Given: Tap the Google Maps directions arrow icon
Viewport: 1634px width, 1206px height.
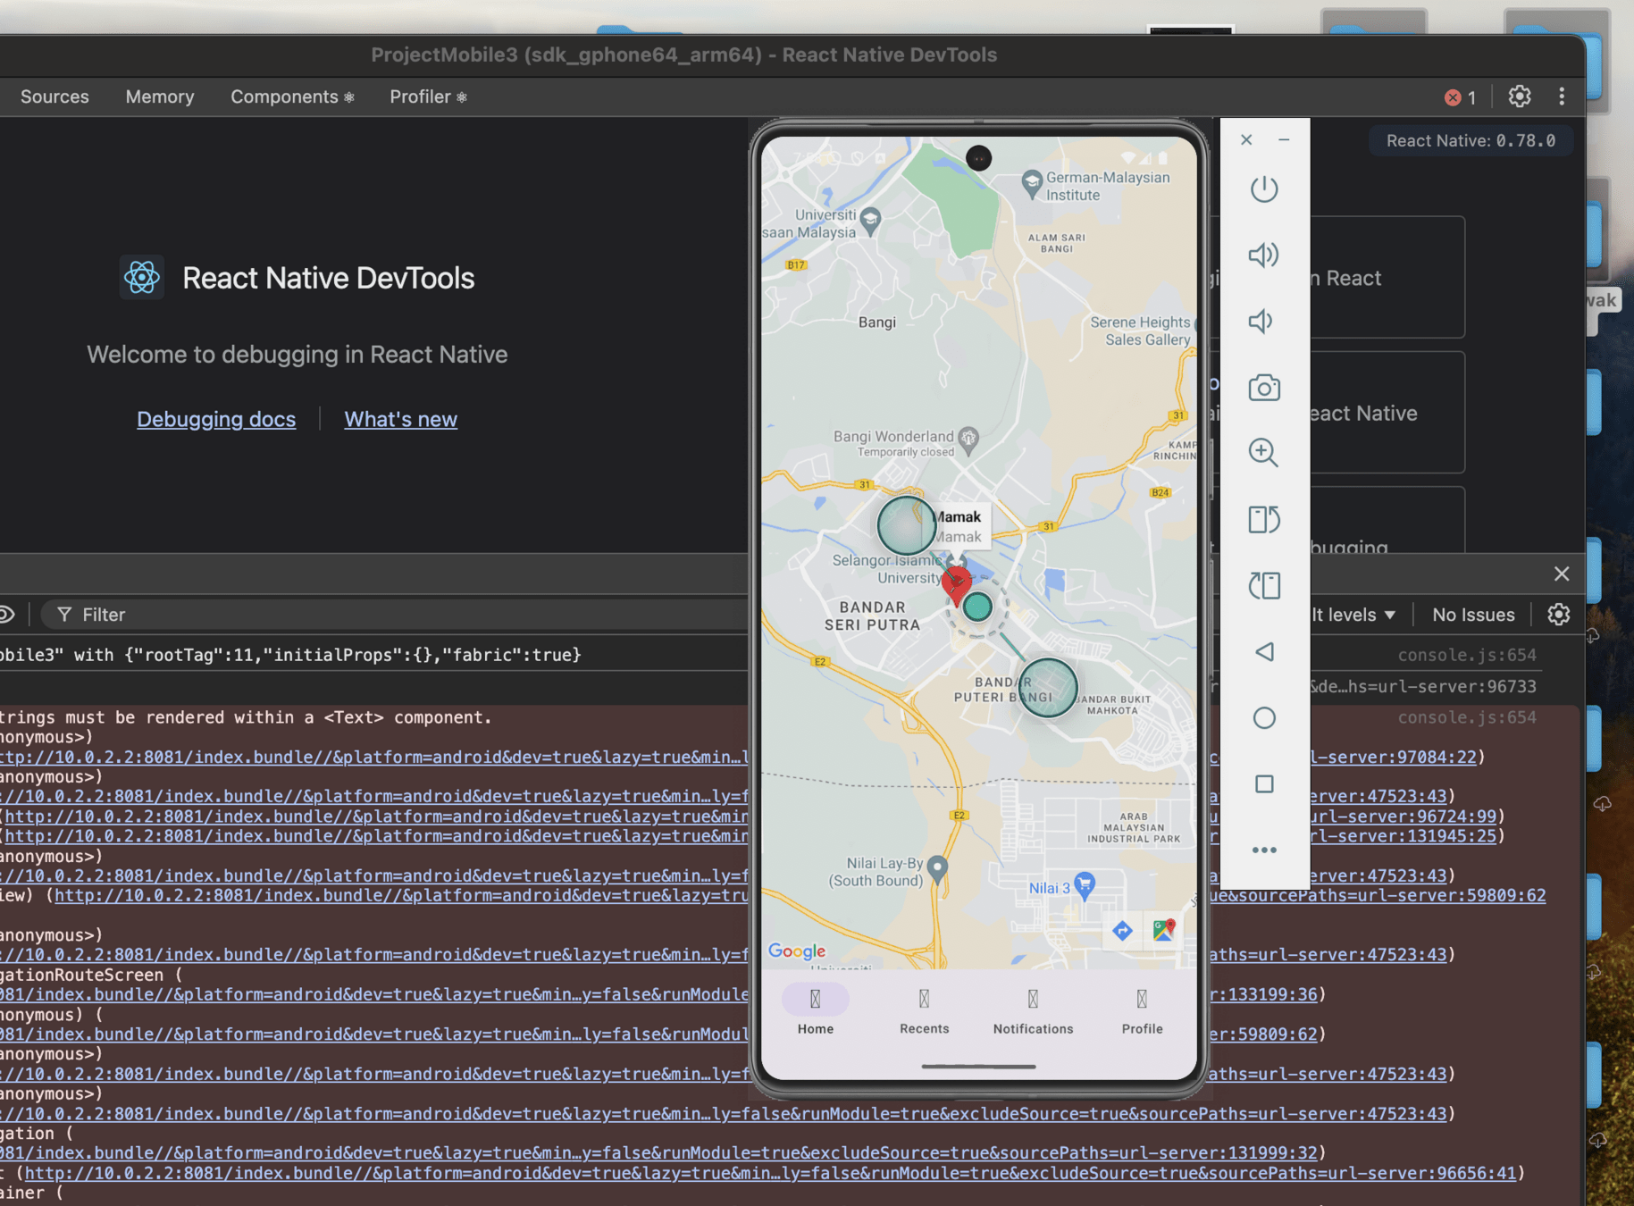Looking at the screenshot, I should point(1123,931).
